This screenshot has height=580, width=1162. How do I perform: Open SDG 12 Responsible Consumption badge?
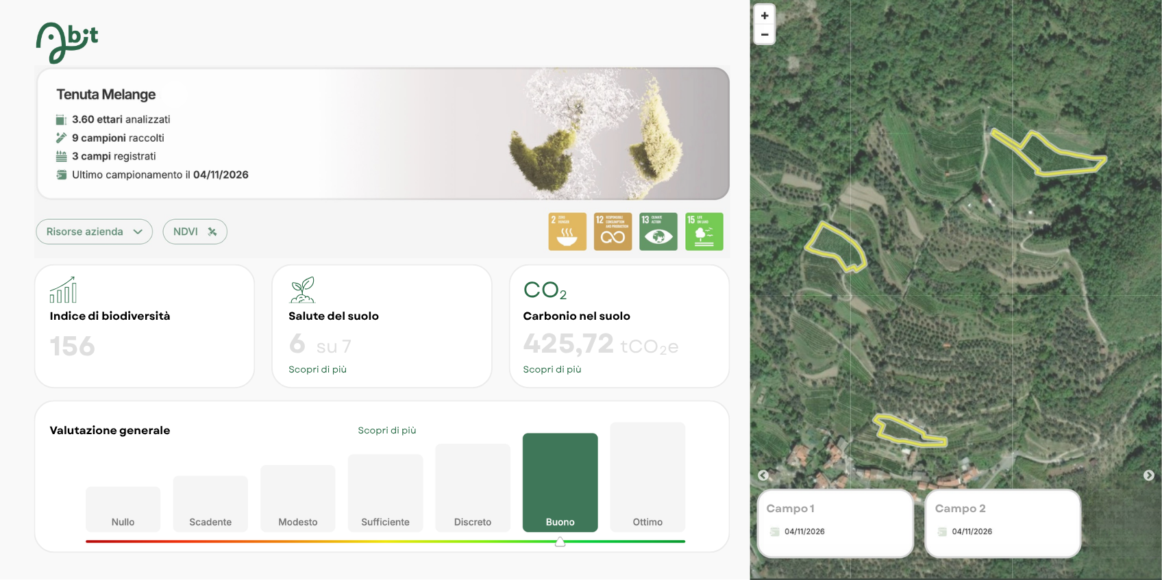613,231
